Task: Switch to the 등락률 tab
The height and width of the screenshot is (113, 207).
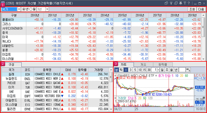Action: pyautogui.click(x=163, y=65)
